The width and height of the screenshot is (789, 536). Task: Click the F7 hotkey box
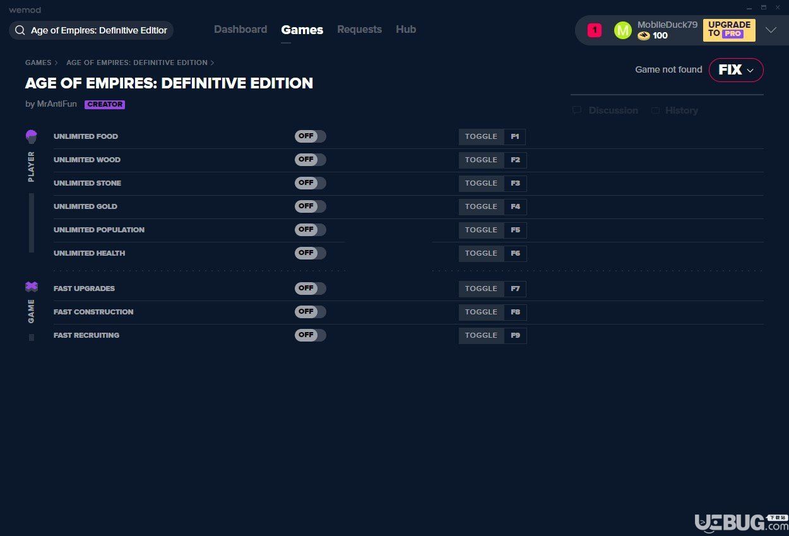click(515, 289)
